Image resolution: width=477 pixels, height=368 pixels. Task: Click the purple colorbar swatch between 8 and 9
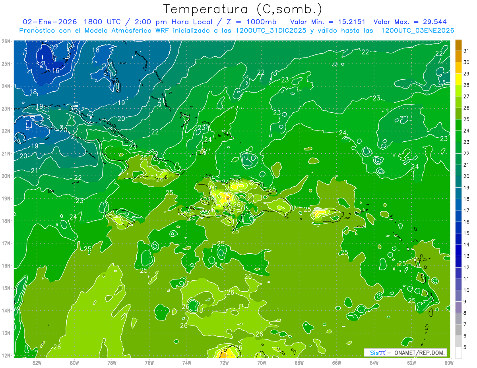[x=458, y=307]
